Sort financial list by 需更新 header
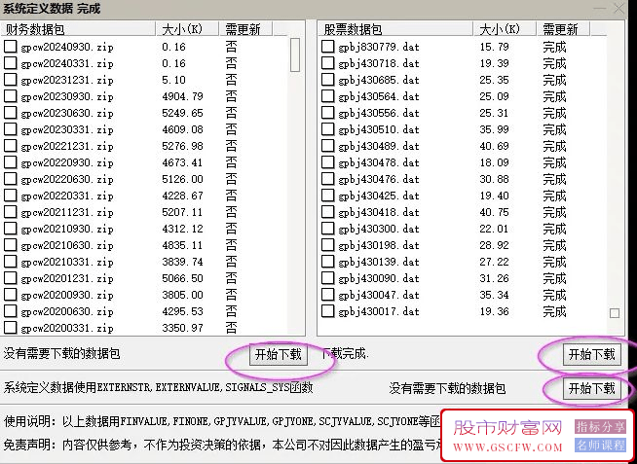 pos(246,29)
